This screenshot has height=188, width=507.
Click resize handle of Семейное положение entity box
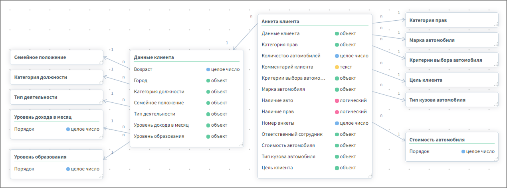101,62
